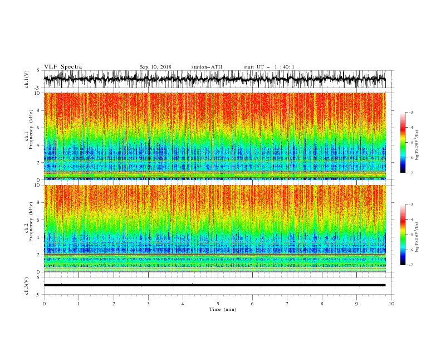
Task: Click the time axis tick label '5'
Action: coord(218,304)
